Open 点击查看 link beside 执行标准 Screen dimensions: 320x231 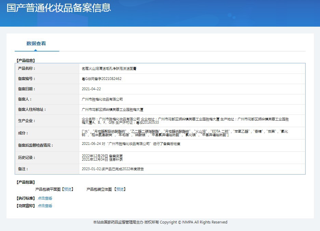click(45, 198)
